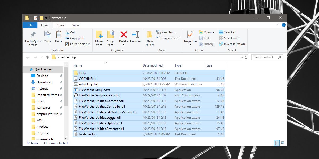Switch to the View ribbon tab
319x159 pixels.
75,25
